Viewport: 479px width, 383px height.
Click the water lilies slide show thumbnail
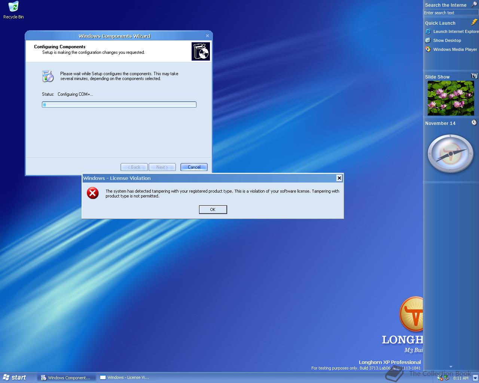pyautogui.click(x=451, y=98)
